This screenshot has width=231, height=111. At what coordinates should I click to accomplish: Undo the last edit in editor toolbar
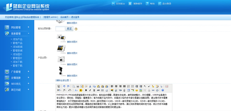[x=64, y=86]
